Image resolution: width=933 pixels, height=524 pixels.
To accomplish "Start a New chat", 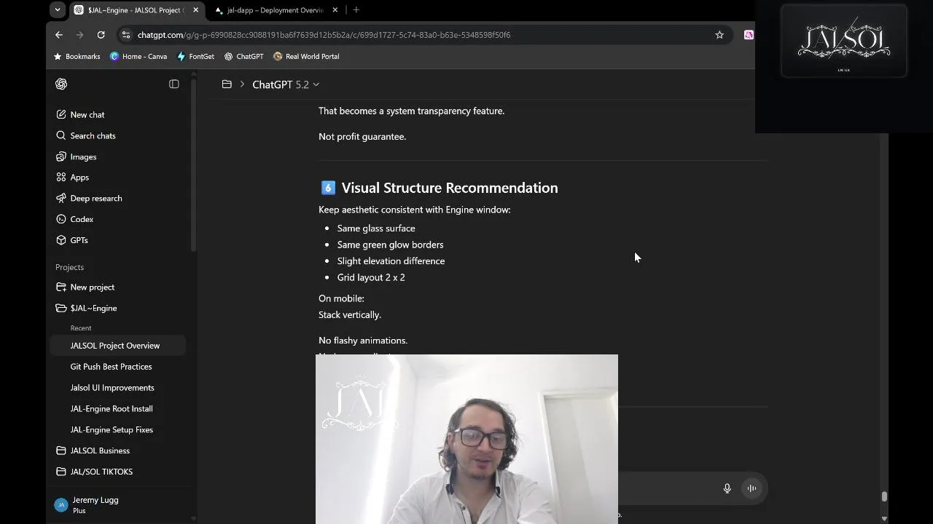I will tap(87, 115).
